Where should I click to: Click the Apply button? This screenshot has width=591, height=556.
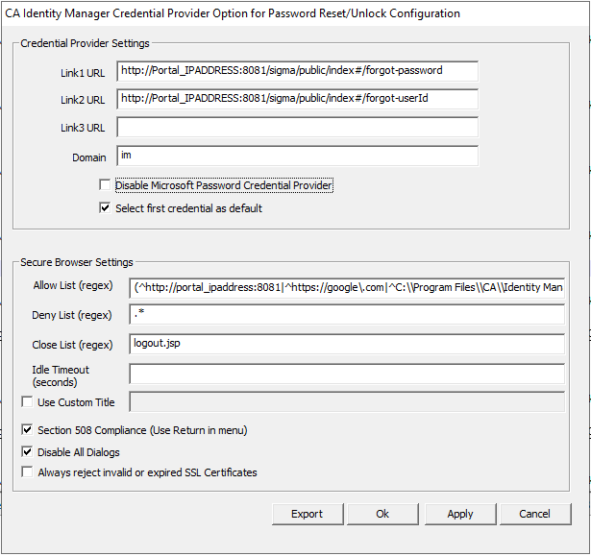459,514
